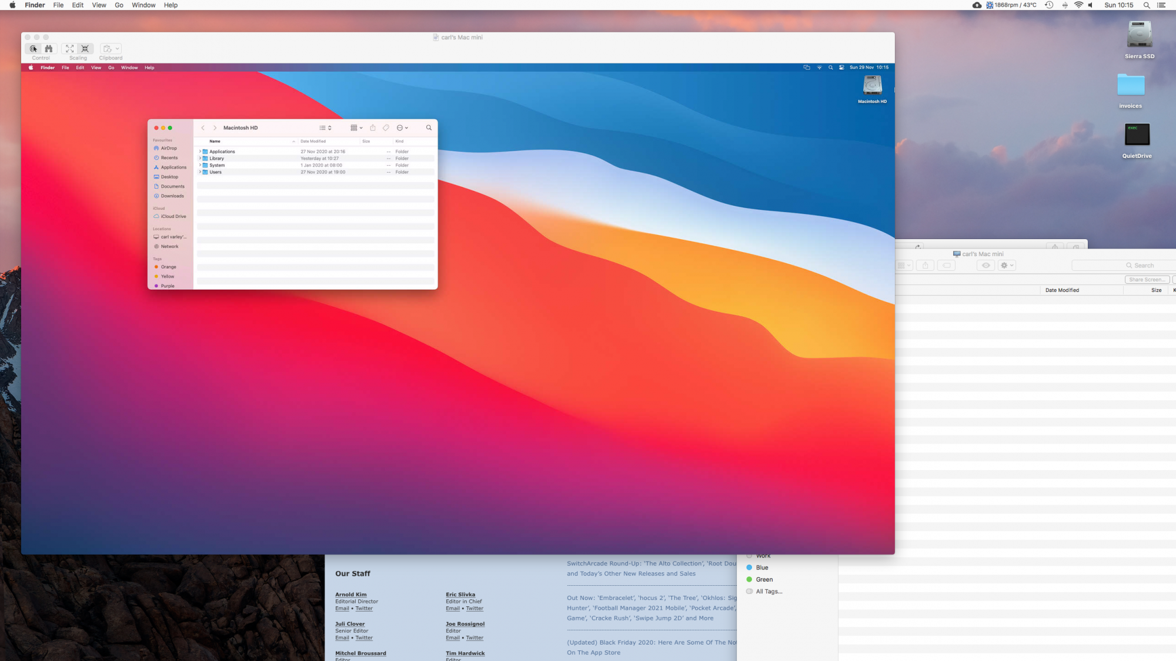The height and width of the screenshot is (661, 1176).
Task: Enable scale-to-fit expand arrows icon
Action: 69,49
